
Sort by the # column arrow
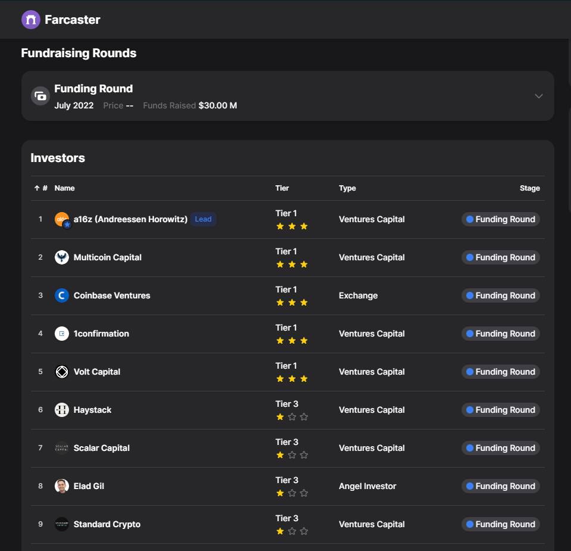(x=37, y=188)
